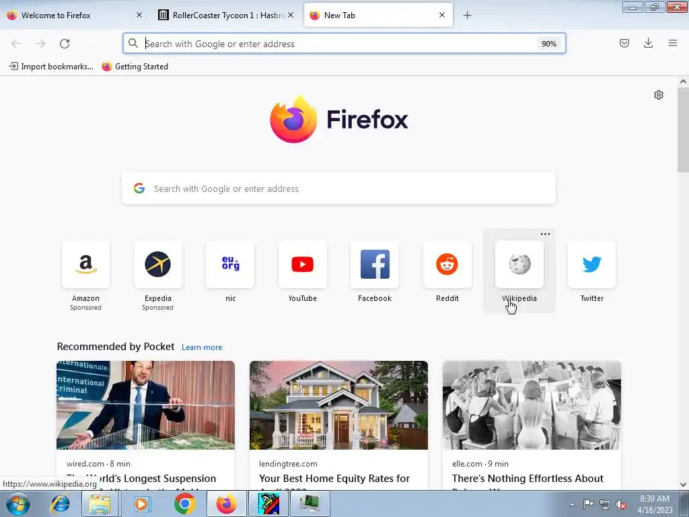Open the lendingtree.com home equity article thumbnail
The height and width of the screenshot is (517, 689).
pyautogui.click(x=338, y=405)
